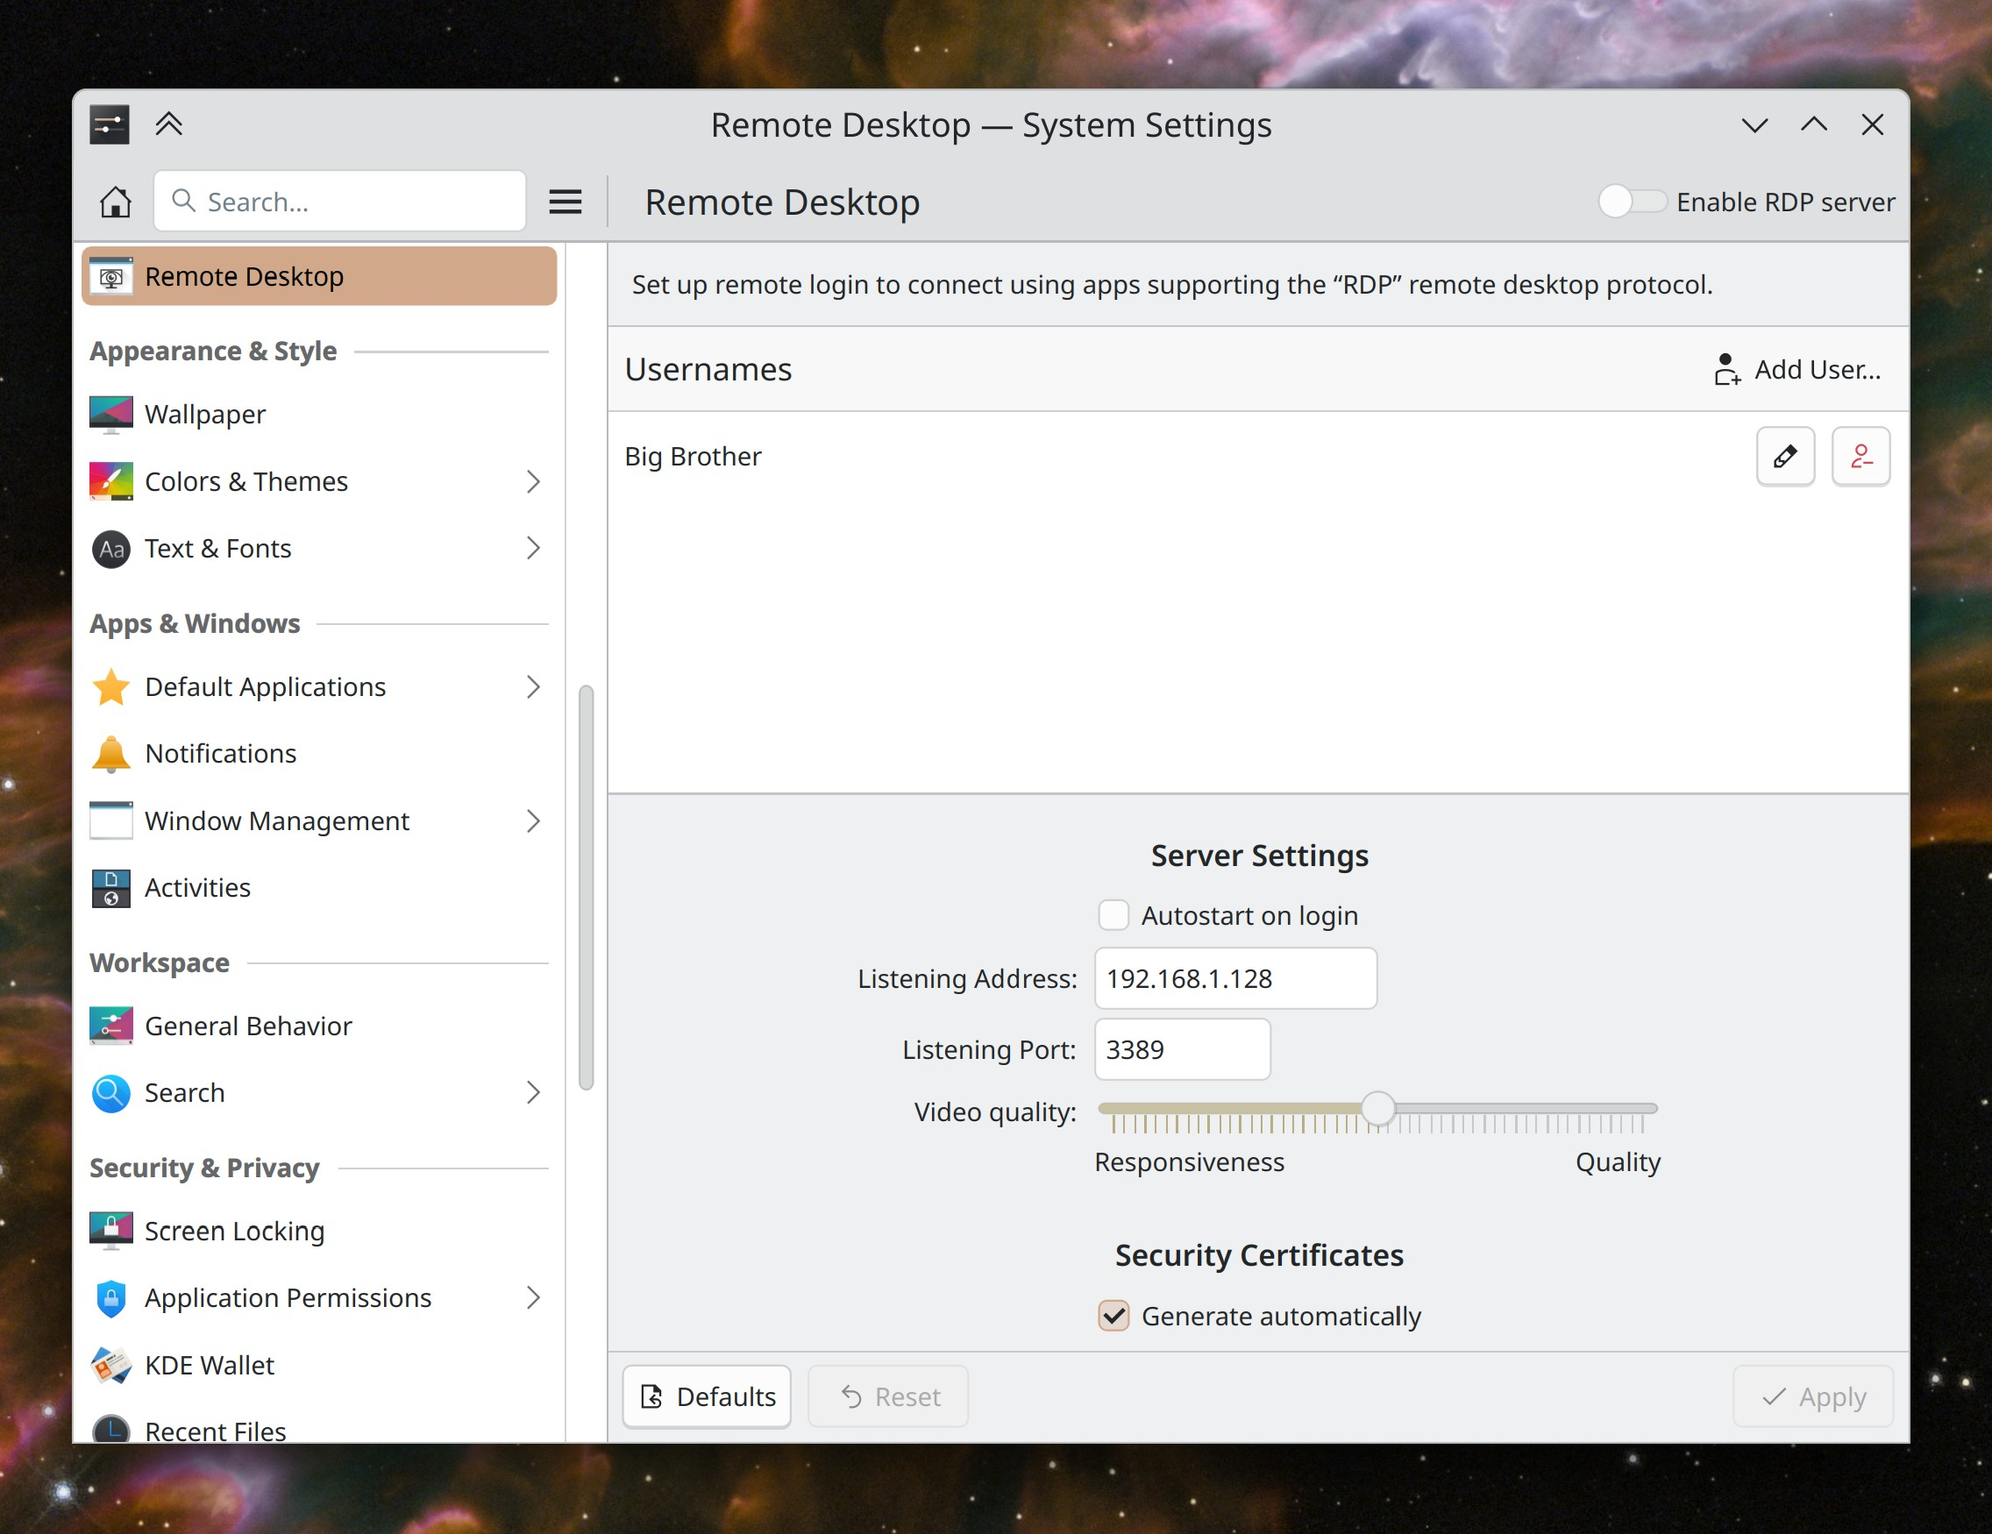Expand Colors & Themes submenu
The width and height of the screenshot is (1992, 1534).
533,481
